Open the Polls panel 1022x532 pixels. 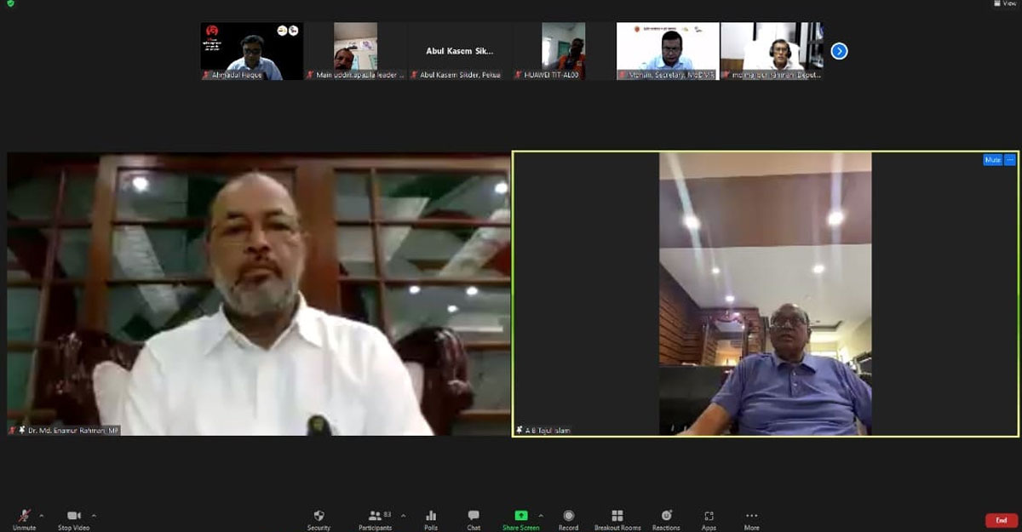click(x=431, y=518)
